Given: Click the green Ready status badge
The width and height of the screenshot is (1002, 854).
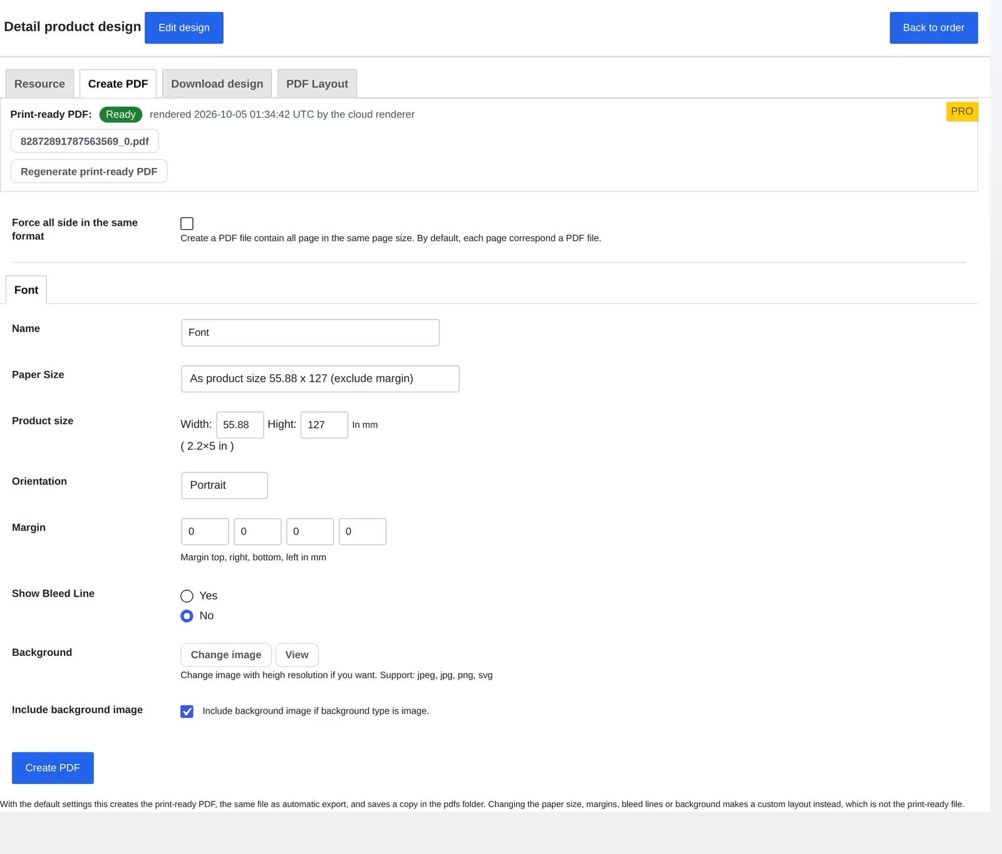Looking at the screenshot, I should point(121,115).
